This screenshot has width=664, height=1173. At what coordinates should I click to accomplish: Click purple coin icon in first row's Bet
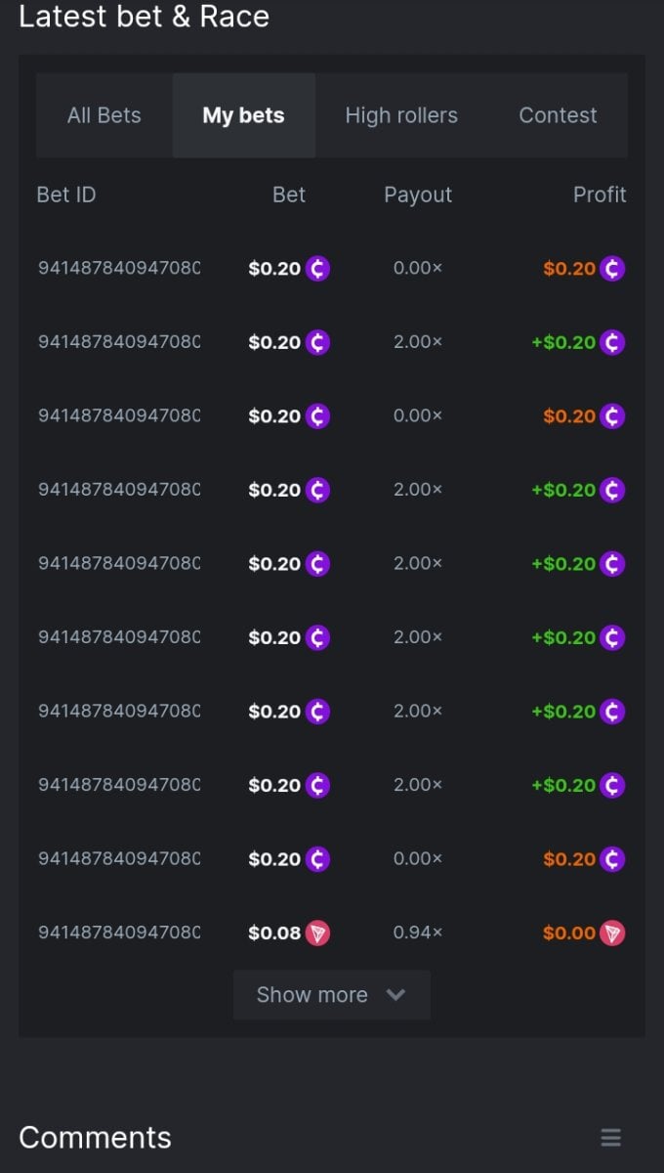click(x=317, y=269)
